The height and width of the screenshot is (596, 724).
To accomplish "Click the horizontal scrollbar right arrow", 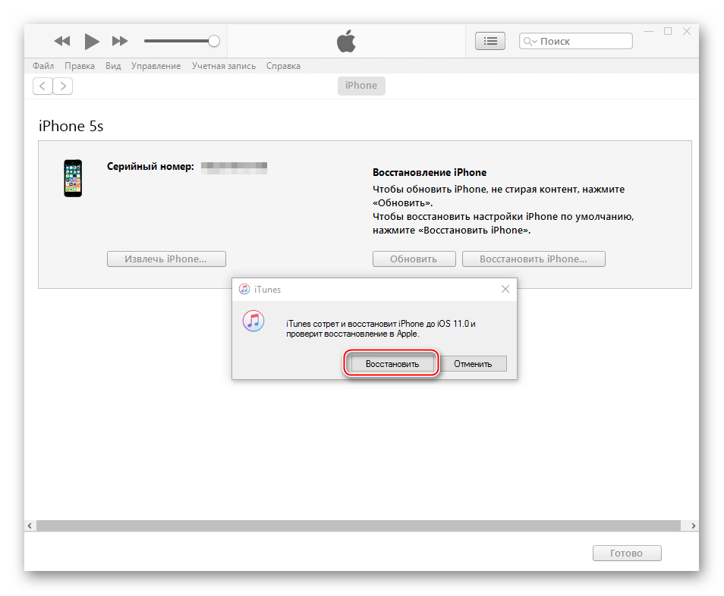I will 694,525.
